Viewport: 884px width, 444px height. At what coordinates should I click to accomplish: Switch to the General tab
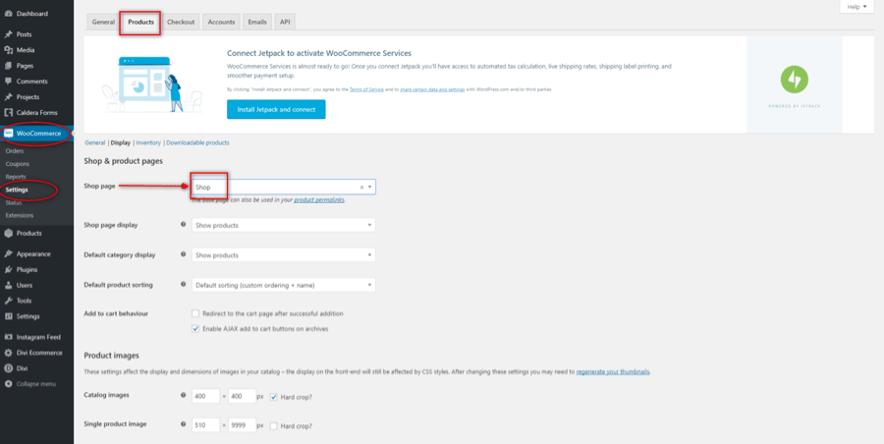(x=103, y=22)
